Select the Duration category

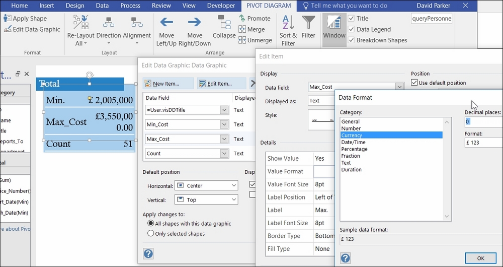click(391, 170)
